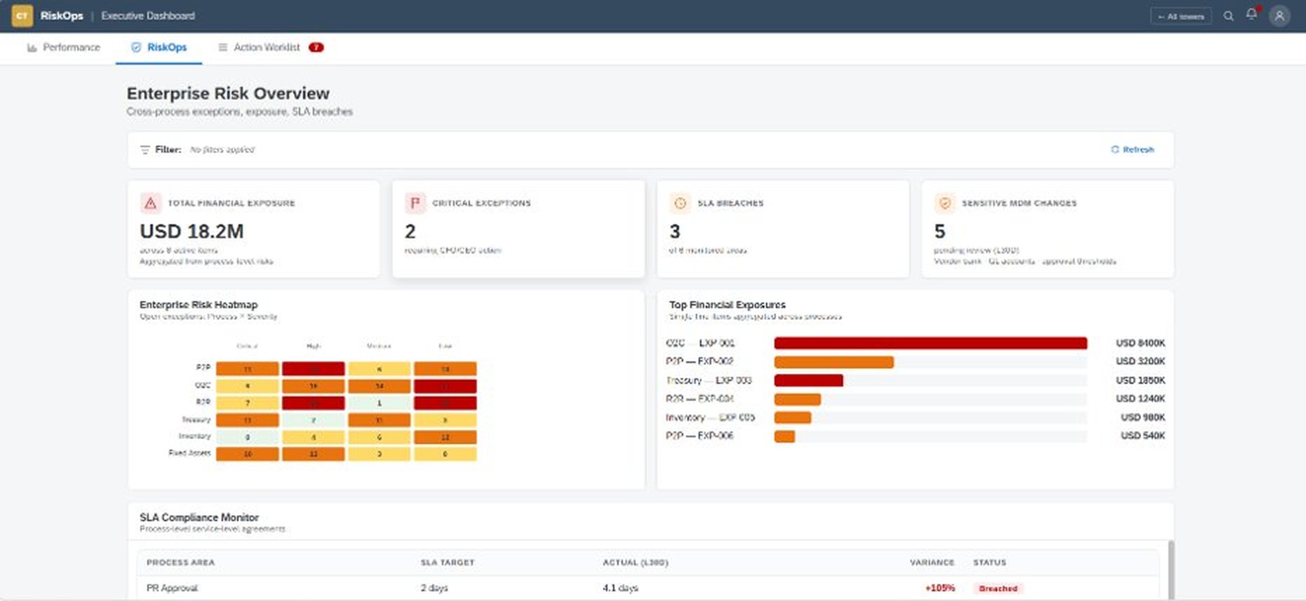Click the Variance column header
Image resolution: width=1306 pixels, height=601 pixels.
932,562
